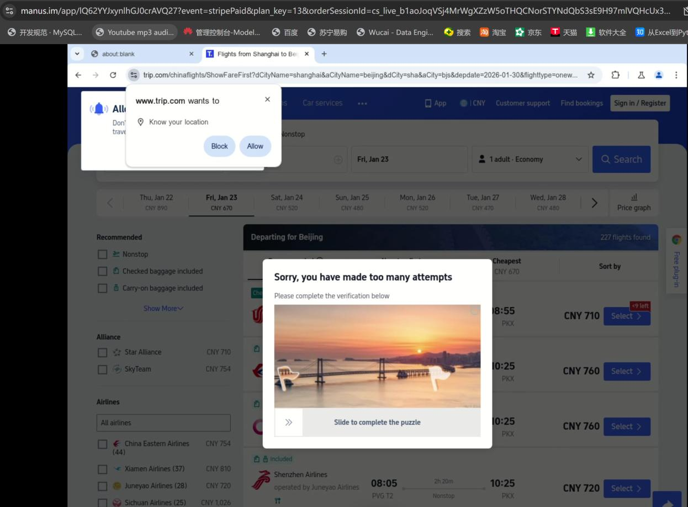Check Sichuan Airlines checkbox
Viewport: 688px width, 507px height.
102,503
